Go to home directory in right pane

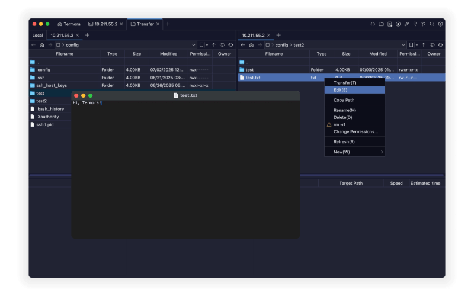coord(251,45)
